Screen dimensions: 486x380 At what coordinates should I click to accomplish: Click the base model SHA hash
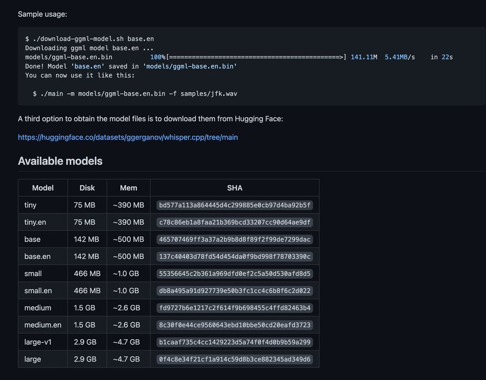pos(235,239)
